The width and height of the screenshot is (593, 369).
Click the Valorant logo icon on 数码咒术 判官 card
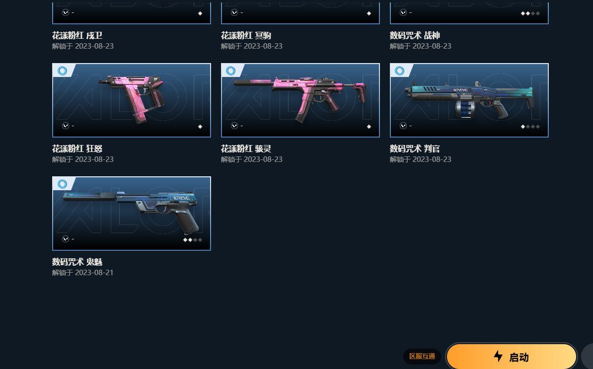[x=403, y=126]
